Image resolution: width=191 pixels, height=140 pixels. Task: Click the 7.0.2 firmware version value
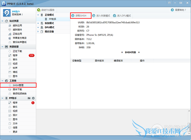89,39
